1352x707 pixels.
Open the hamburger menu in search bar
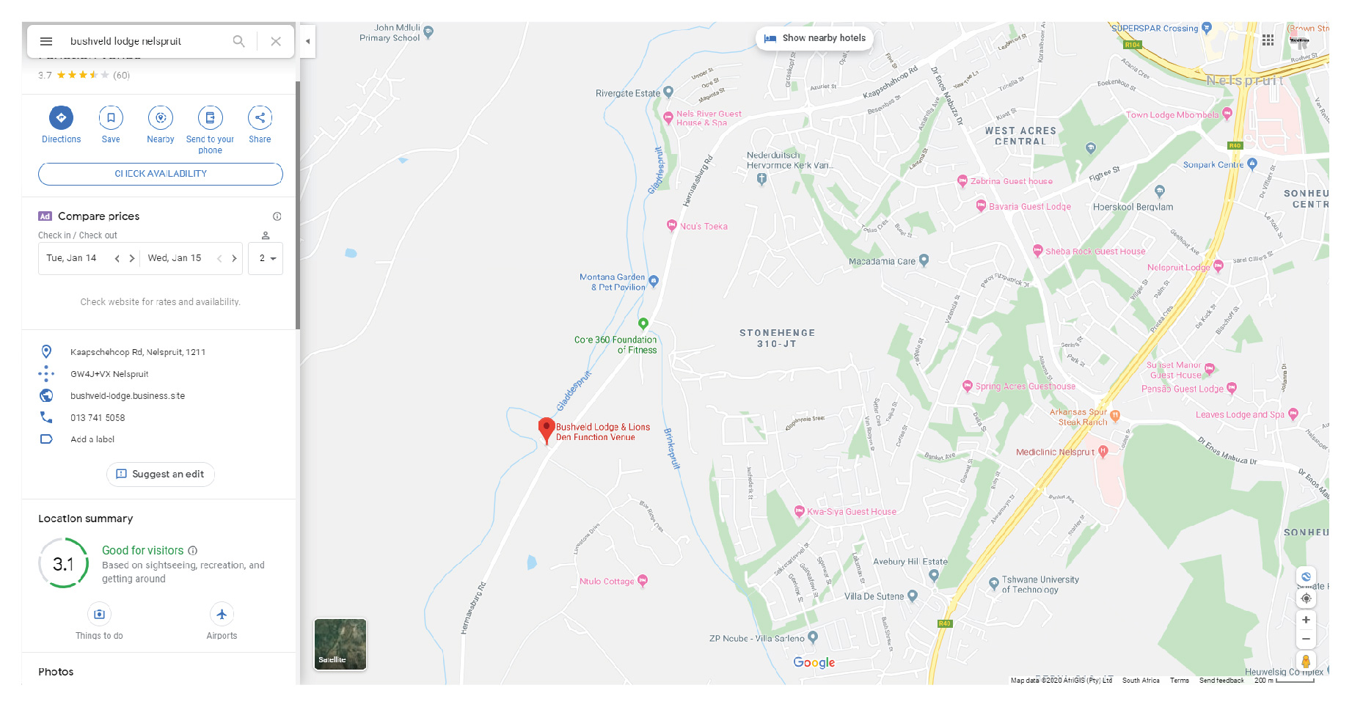(x=46, y=41)
